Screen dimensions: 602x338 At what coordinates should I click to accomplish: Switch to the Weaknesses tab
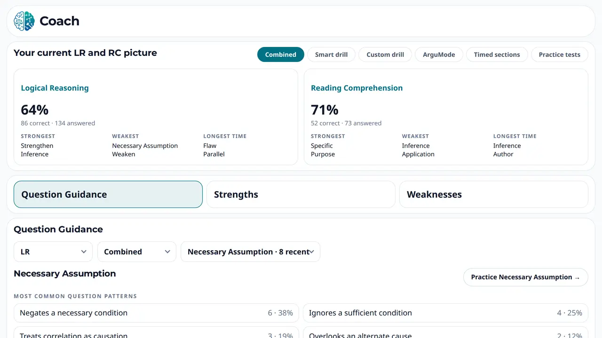(x=494, y=194)
